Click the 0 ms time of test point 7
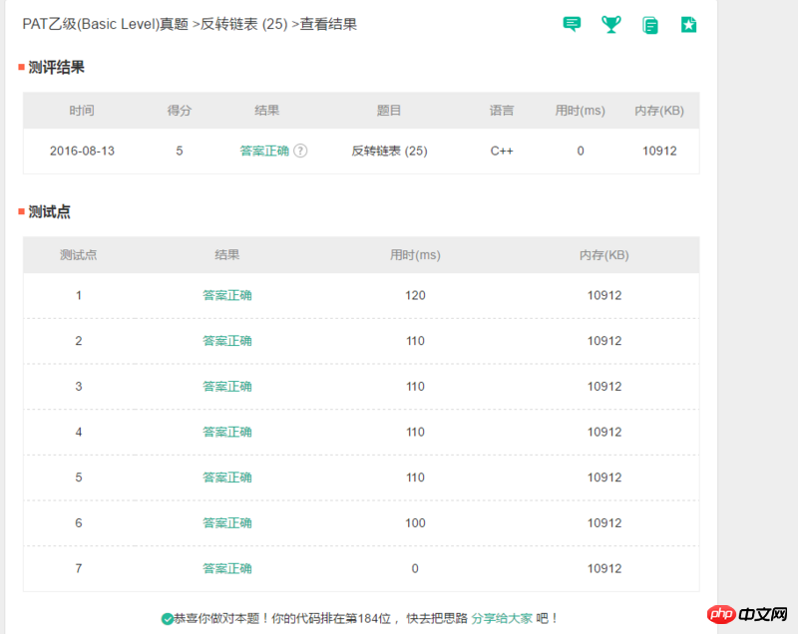Viewport: 798px width, 634px height. pos(415,568)
